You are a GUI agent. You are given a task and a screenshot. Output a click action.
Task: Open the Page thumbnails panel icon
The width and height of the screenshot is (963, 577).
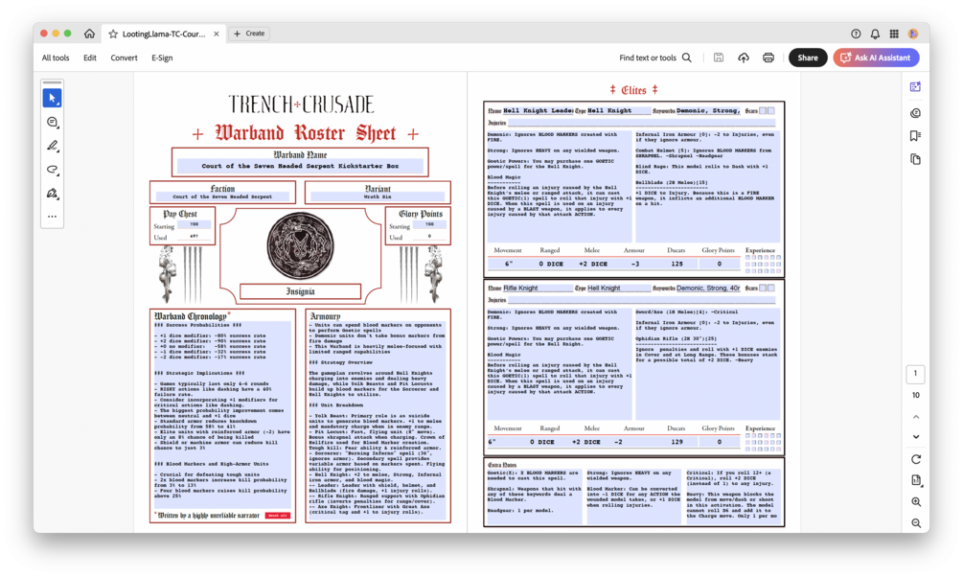coord(916,160)
